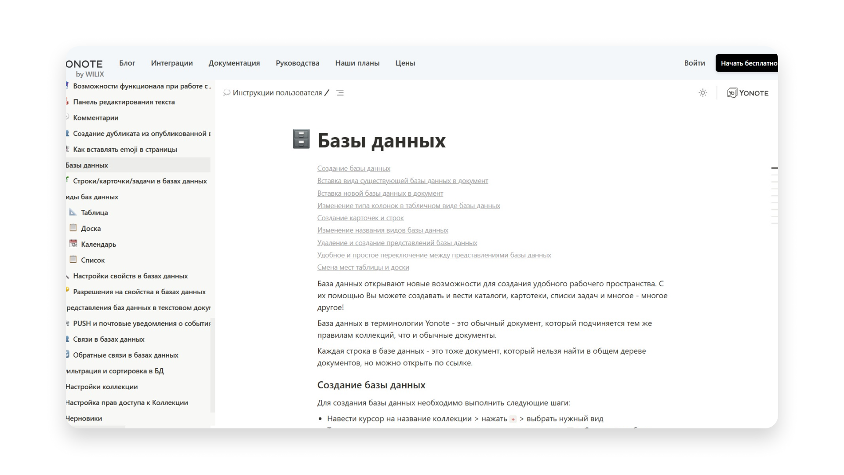
Task: Open the Смена мест таблицы и доски link
Action: (363, 267)
